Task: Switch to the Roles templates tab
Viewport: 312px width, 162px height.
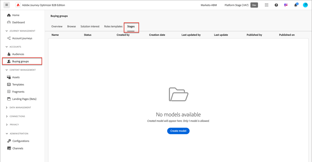Action: pos(113,27)
